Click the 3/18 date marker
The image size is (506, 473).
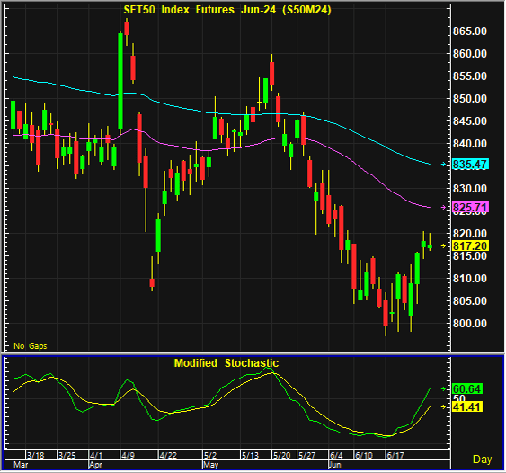35,455
